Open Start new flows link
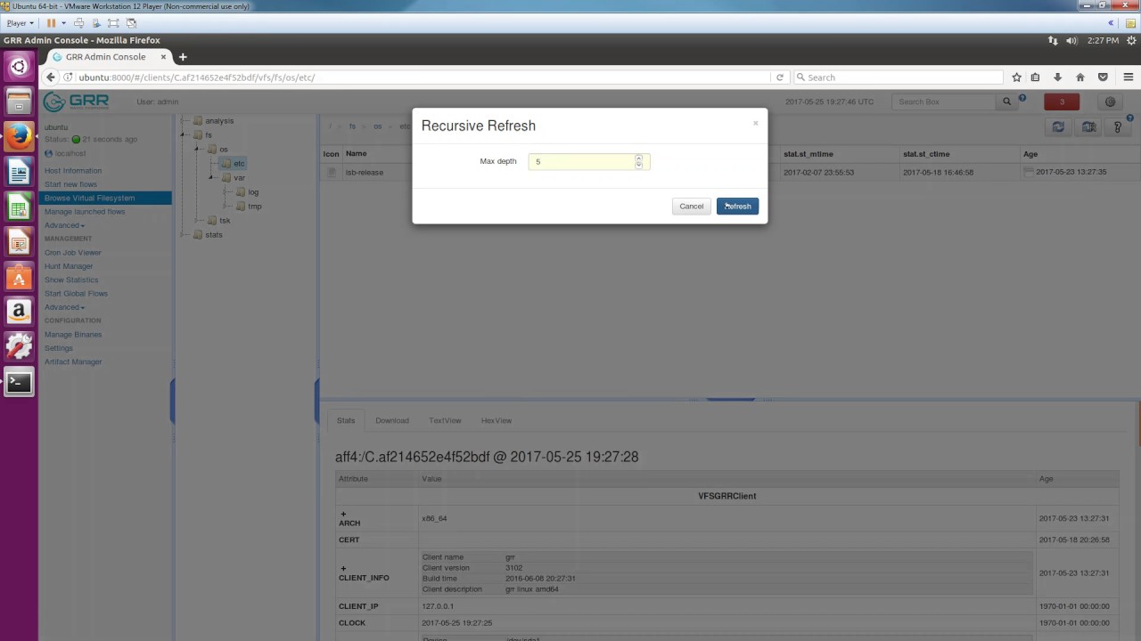This screenshot has width=1141, height=641. point(70,184)
